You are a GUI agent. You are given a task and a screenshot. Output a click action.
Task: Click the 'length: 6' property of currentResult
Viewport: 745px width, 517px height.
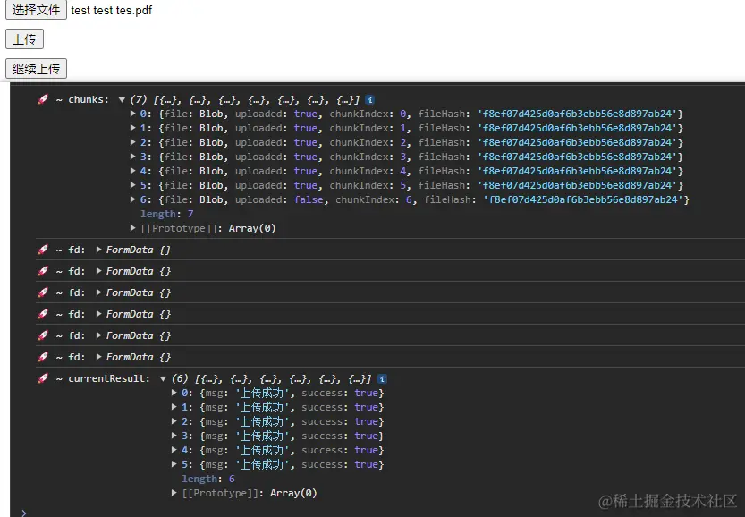tap(208, 479)
